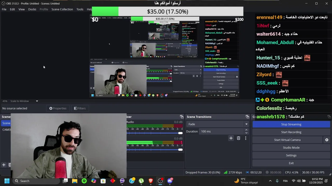Increase transition duration with up arrow
This screenshot has width=332, height=186.
(246, 130)
